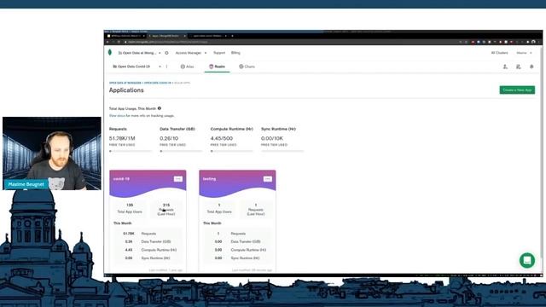Image resolution: width=546 pixels, height=307 pixels.
Task: Open the Support menu item
Action: pyautogui.click(x=219, y=53)
